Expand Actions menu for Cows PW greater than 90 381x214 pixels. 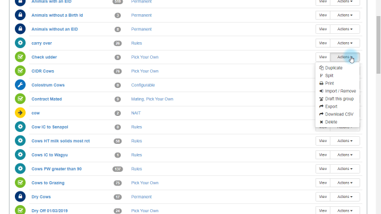[345, 169]
